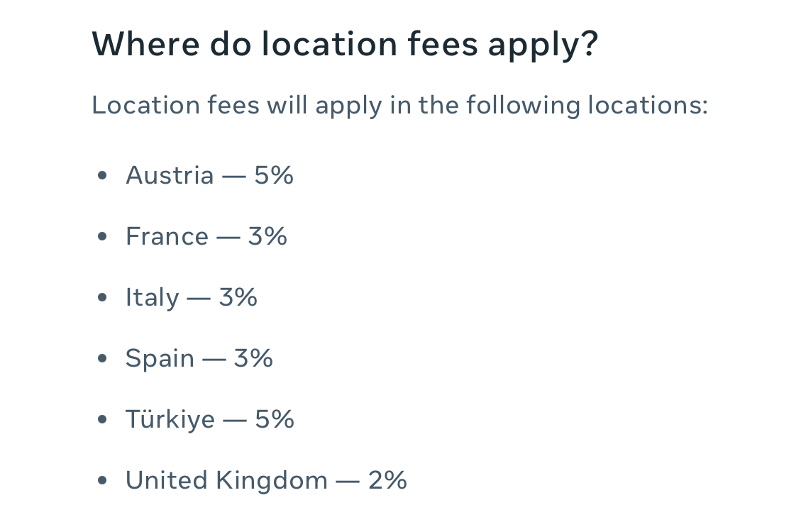
Task: Select the text United Kingdom
Action: coord(227,481)
